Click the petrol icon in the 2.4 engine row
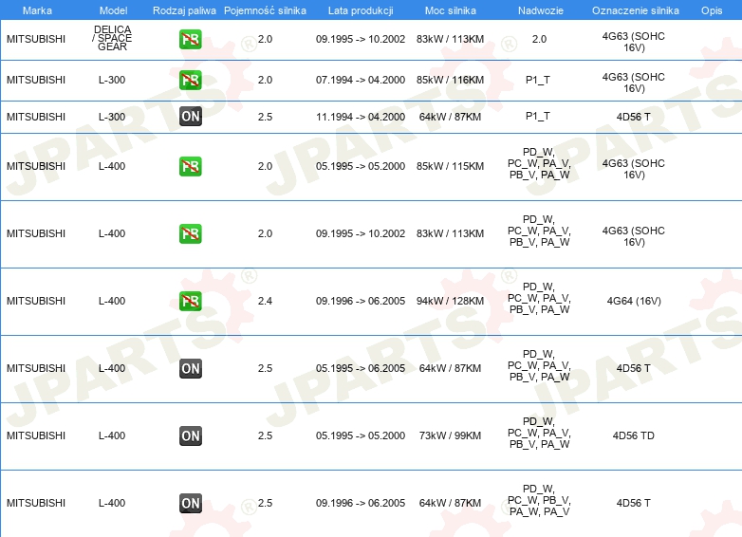 [190, 301]
